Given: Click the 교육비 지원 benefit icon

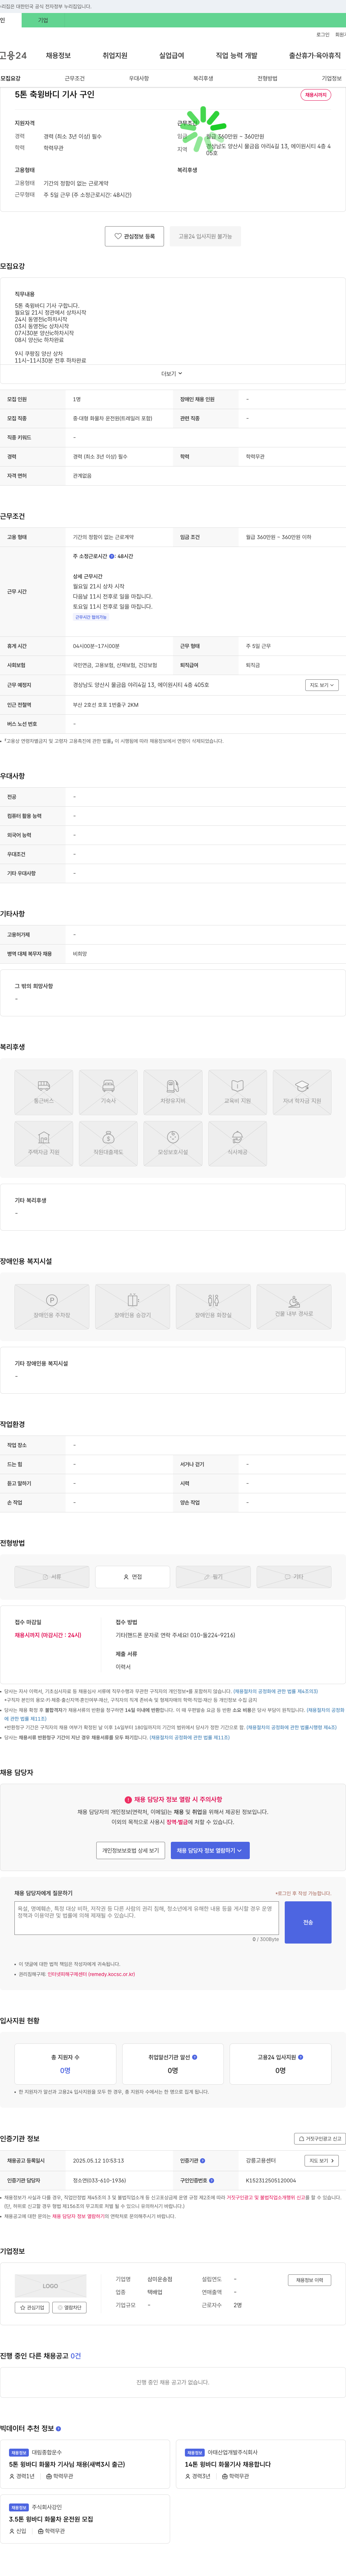Looking at the screenshot, I should click(237, 1092).
